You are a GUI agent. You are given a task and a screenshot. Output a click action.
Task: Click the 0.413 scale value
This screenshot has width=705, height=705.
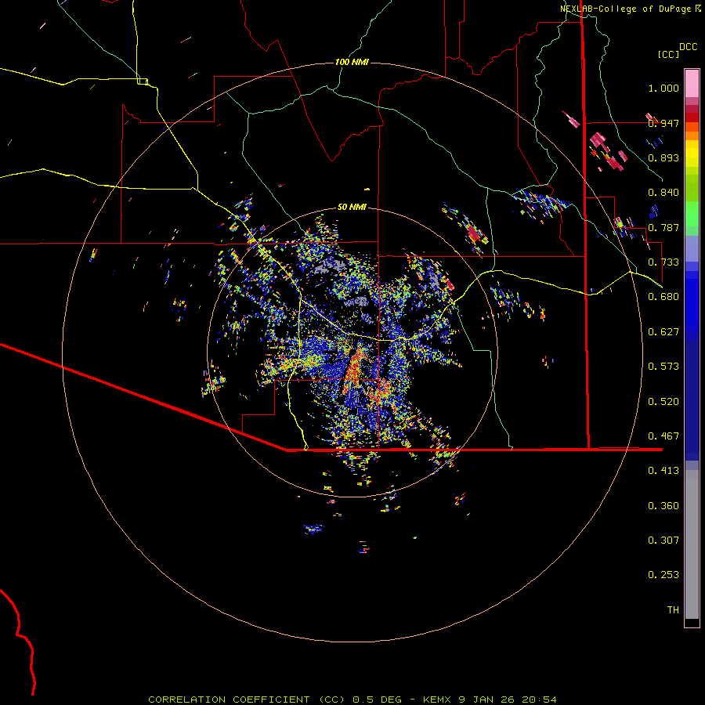(x=663, y=471)
